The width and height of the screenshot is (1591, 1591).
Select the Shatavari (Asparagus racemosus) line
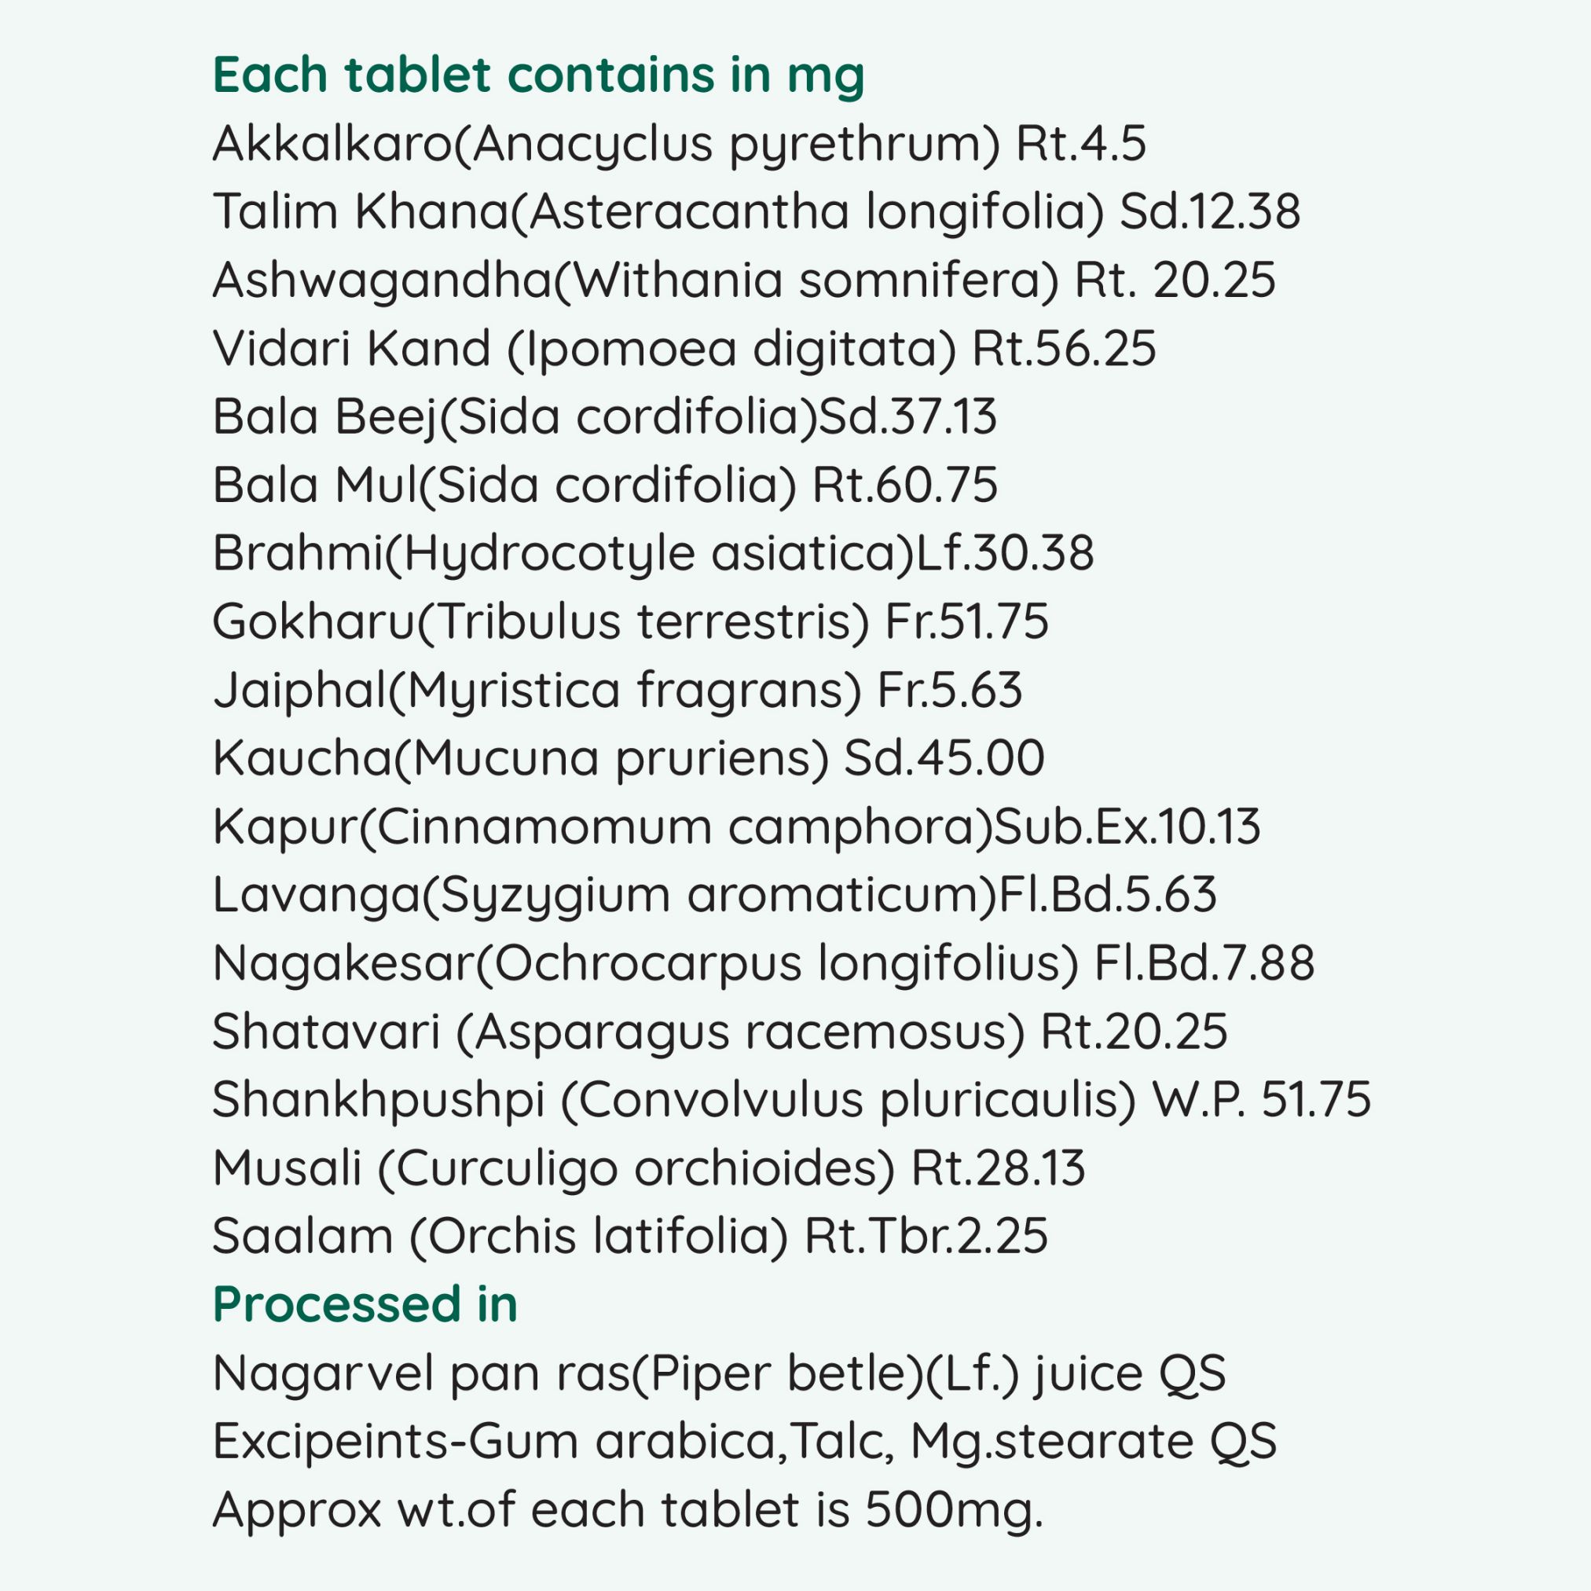point(720,1032)
